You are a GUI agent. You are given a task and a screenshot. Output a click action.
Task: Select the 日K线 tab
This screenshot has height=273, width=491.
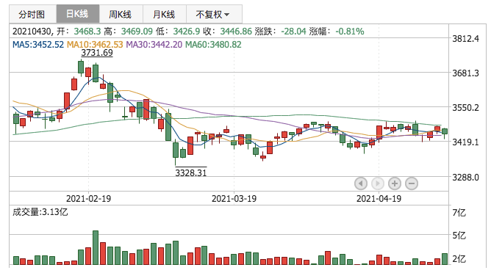[78, 14]
